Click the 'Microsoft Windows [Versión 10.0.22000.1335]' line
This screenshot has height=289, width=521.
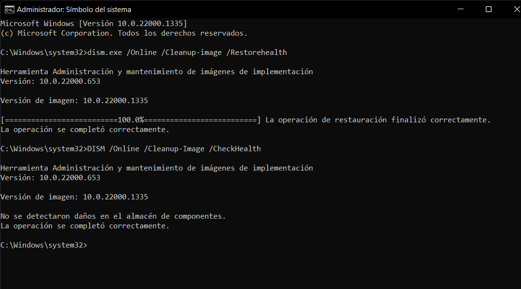point(94,24)
